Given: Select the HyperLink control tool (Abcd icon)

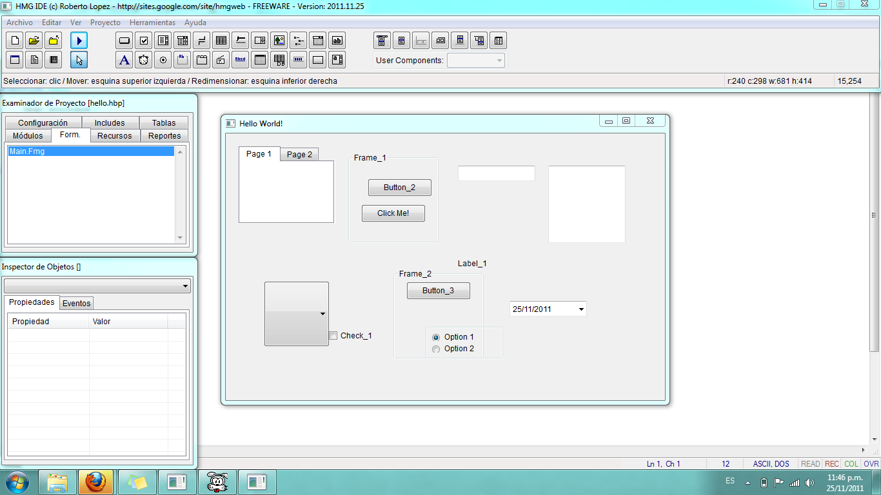Looking at the screenshot, I should pos(240,59).
